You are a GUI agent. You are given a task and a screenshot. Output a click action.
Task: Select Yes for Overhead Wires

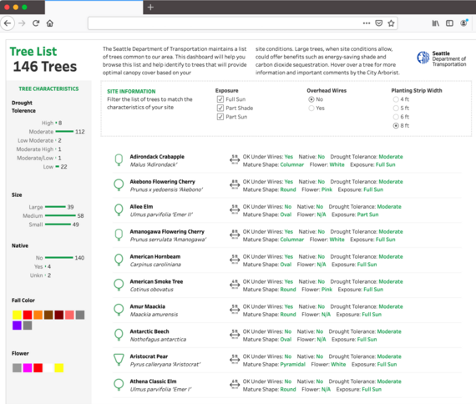311,108
